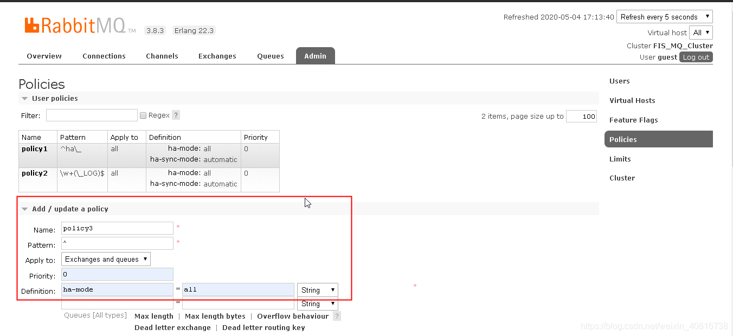Click the Name field containing policy3
This screenshot has width=733, height=336.
(117, 228)
